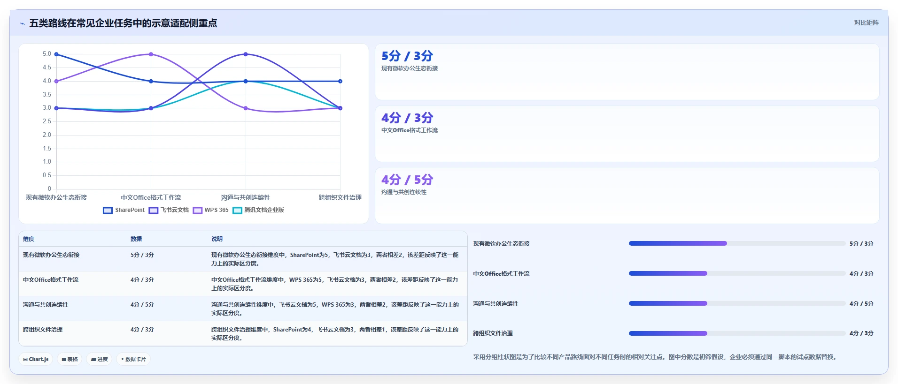
Task: Click SharePoint point at 5.0 for 现有微软办公生态衔接
Action: click(56, 54)
